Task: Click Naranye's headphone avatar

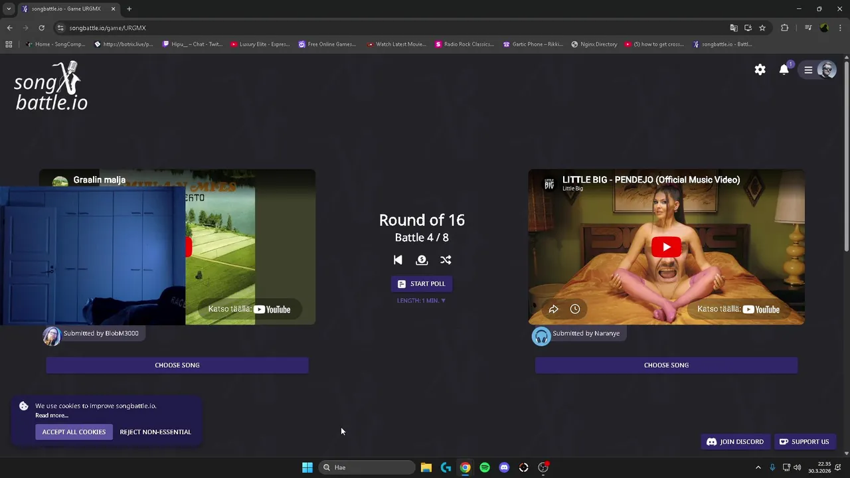Action: pyautogui.click(x=541, y=336)
